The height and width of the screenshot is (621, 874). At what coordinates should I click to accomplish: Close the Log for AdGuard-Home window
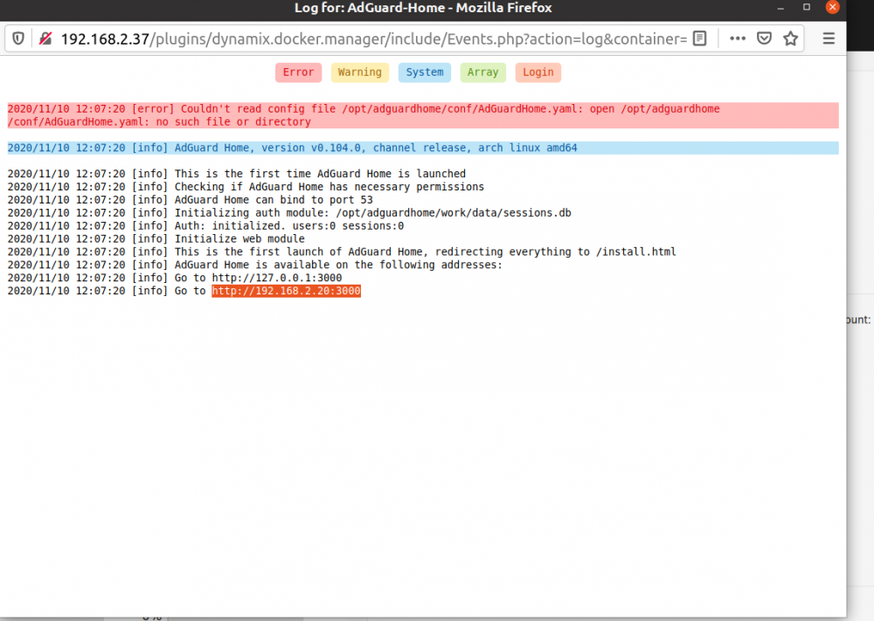832,7
